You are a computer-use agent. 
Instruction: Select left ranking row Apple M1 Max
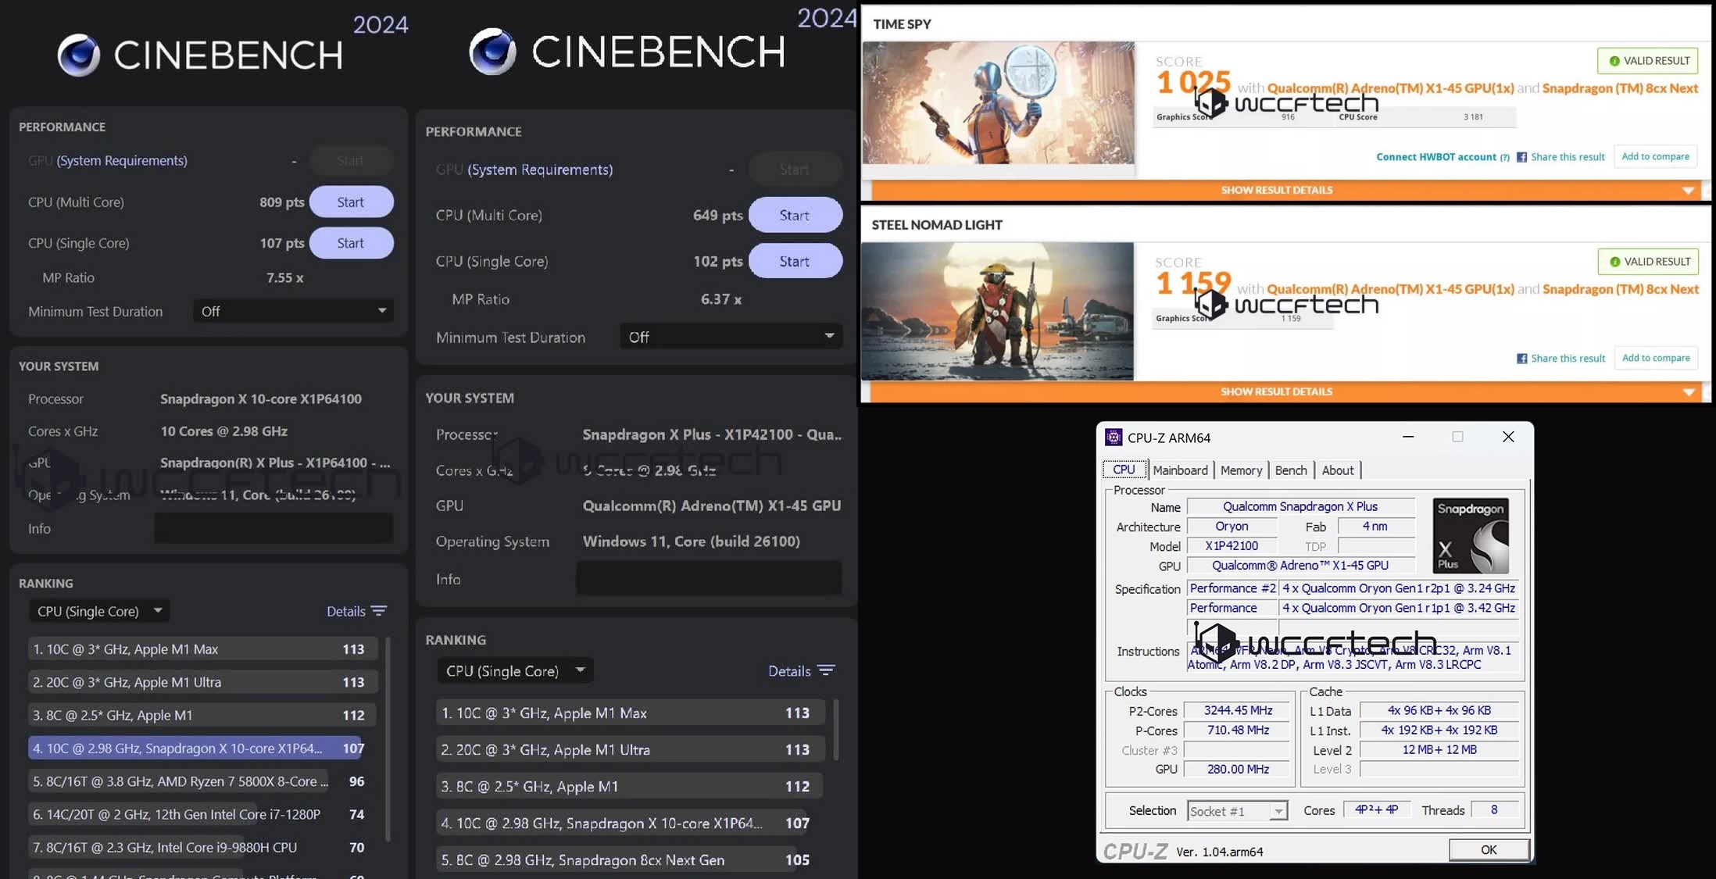pos(202,649)
